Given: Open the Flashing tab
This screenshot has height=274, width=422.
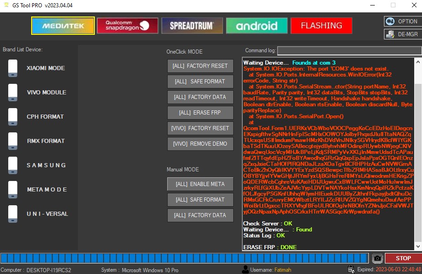Looking at the screenshot, I should [x=322, y=26].
